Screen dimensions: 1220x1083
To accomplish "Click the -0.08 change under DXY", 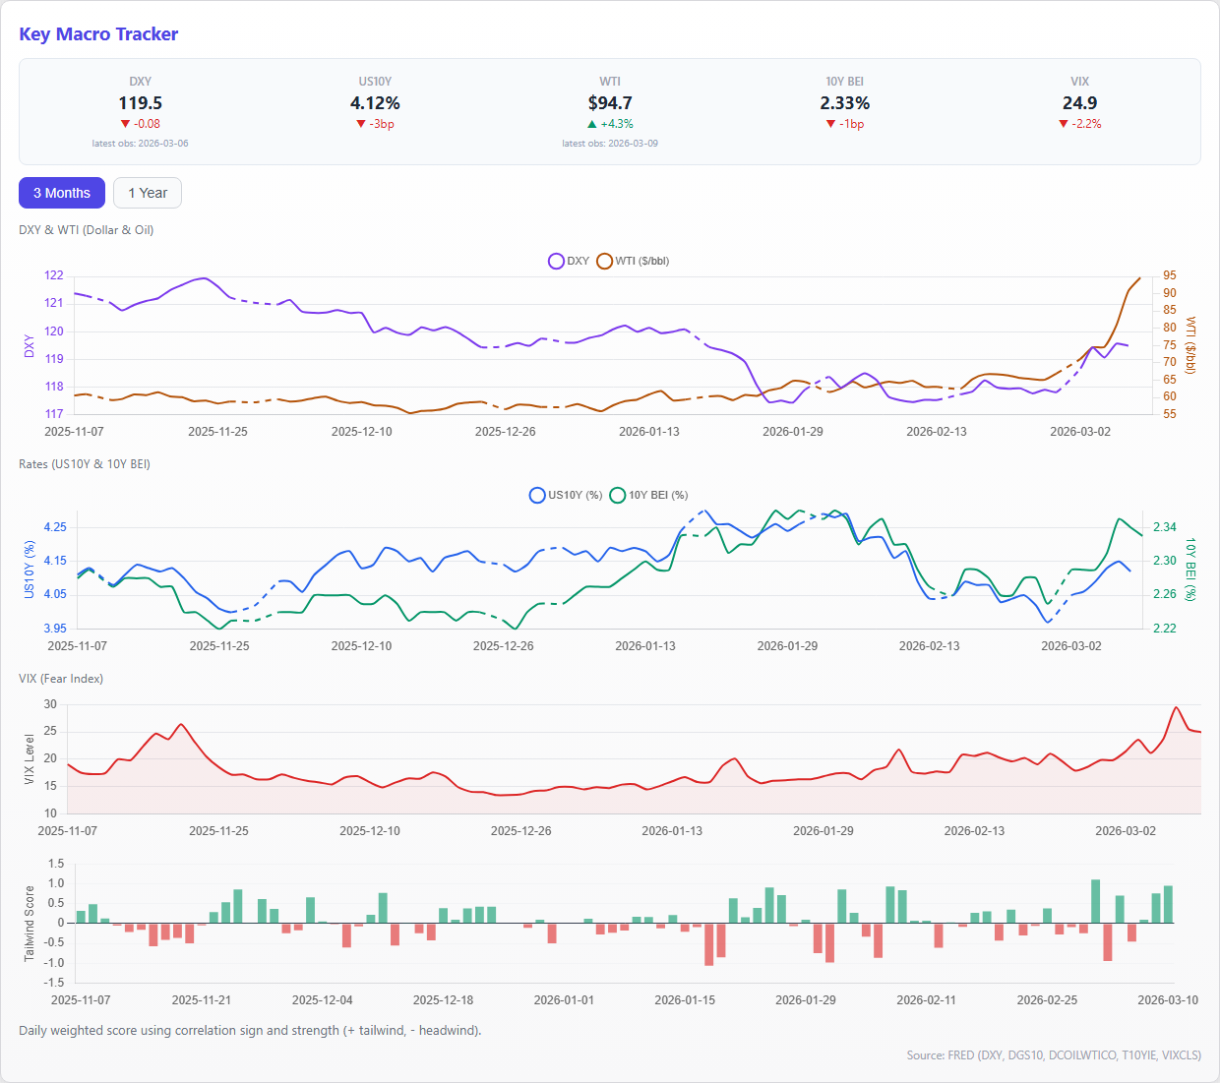I will click(148, 124).
